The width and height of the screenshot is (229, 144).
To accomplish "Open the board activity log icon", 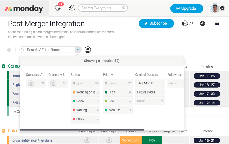I will [202, 24].
